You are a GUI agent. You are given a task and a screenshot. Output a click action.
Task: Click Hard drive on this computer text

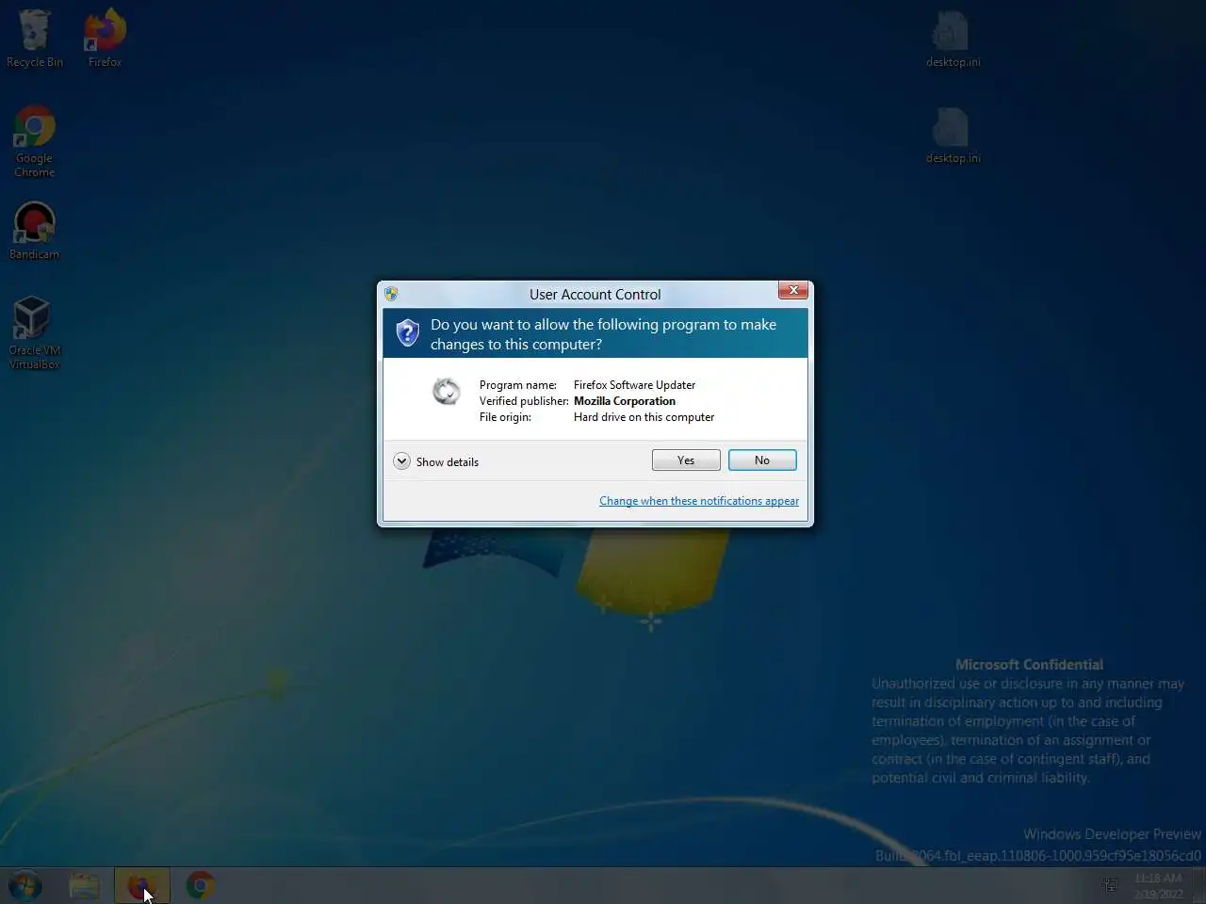point(644,417)
